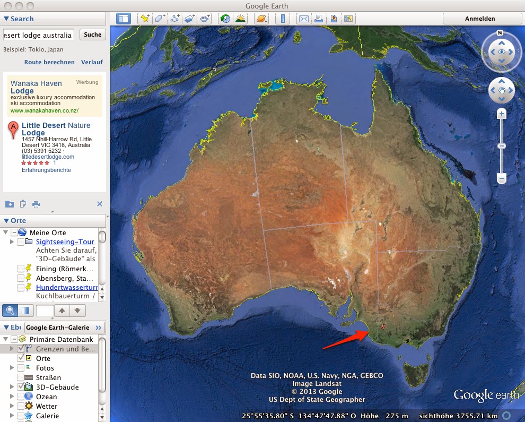Show historical imagery clock icon

coord(225,19)
